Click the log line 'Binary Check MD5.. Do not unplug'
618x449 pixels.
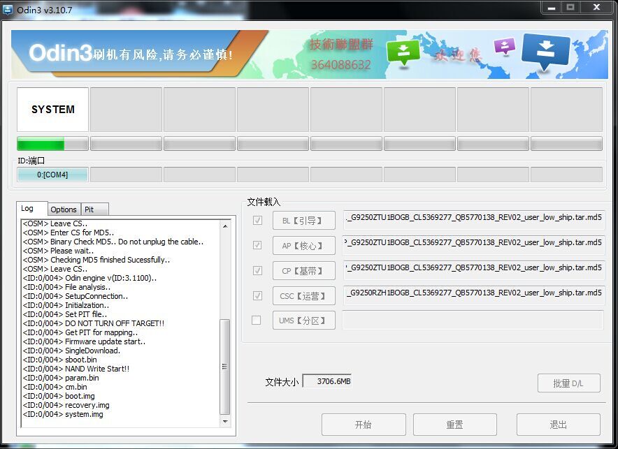point(113,242)
